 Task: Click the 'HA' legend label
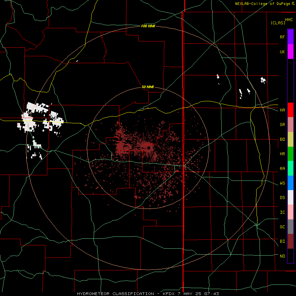(x=282, y=110)
